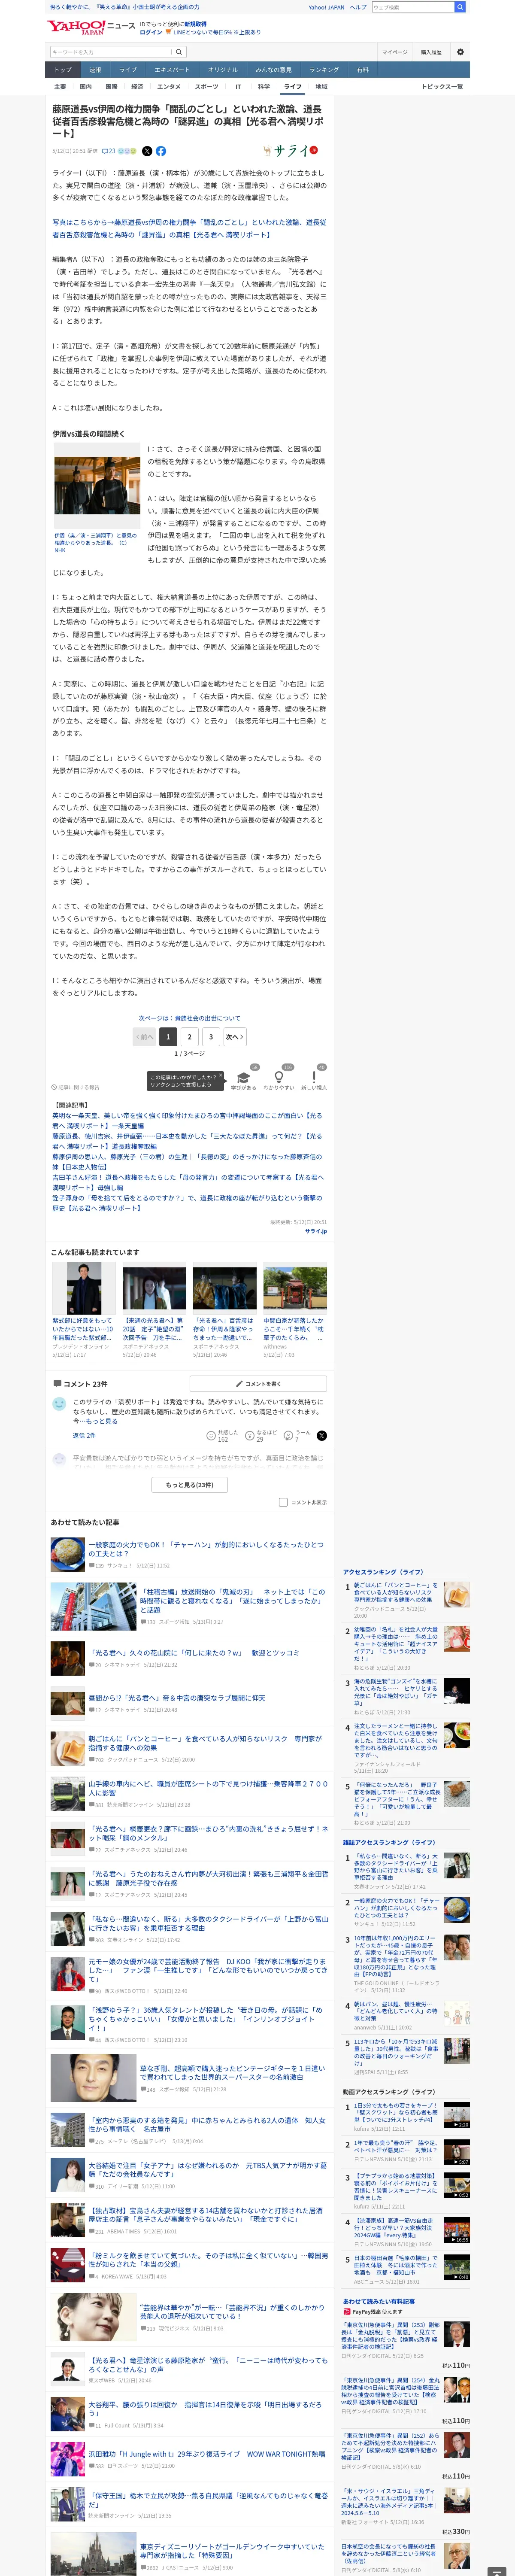Go to page 3 of the article

click(211, 1037)
